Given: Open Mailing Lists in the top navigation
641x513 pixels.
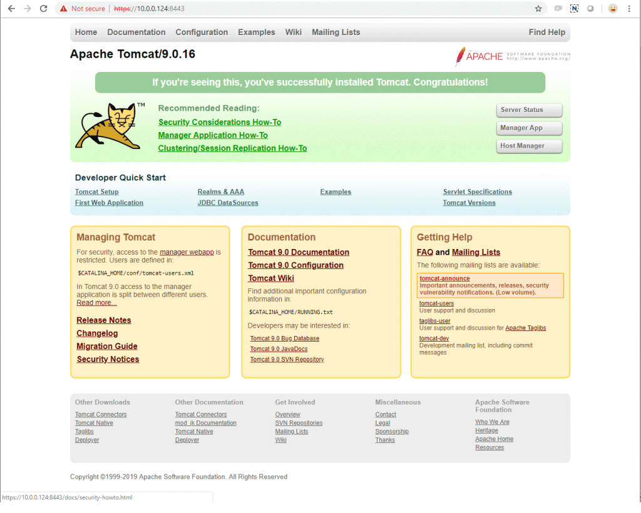Looking at the screenshot, I should coord(336,33).
